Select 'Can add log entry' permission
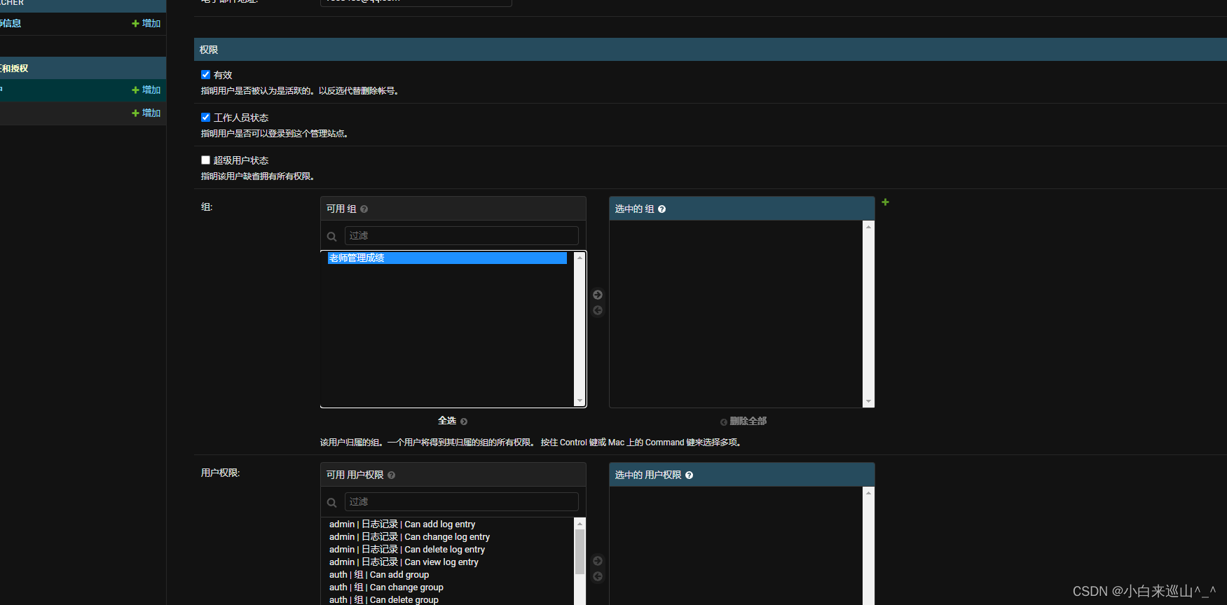The image size is (1227, 605). pyautogui.click(x=447, y=524)
